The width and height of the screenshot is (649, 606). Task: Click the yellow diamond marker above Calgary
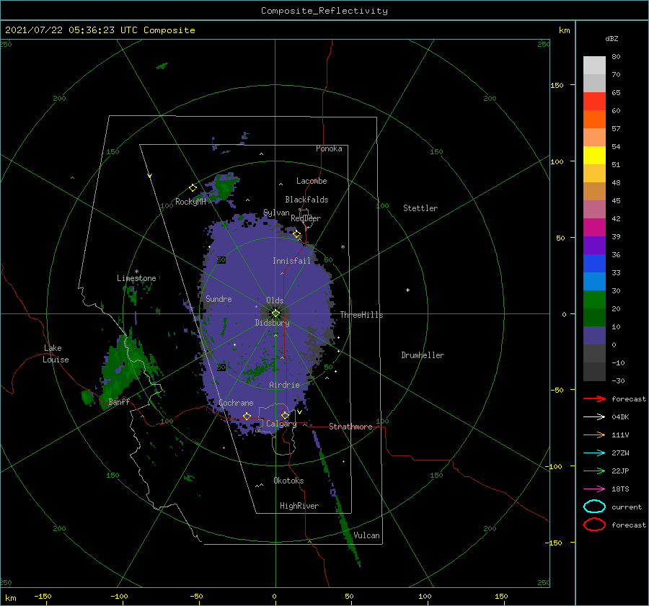(285, 415)
